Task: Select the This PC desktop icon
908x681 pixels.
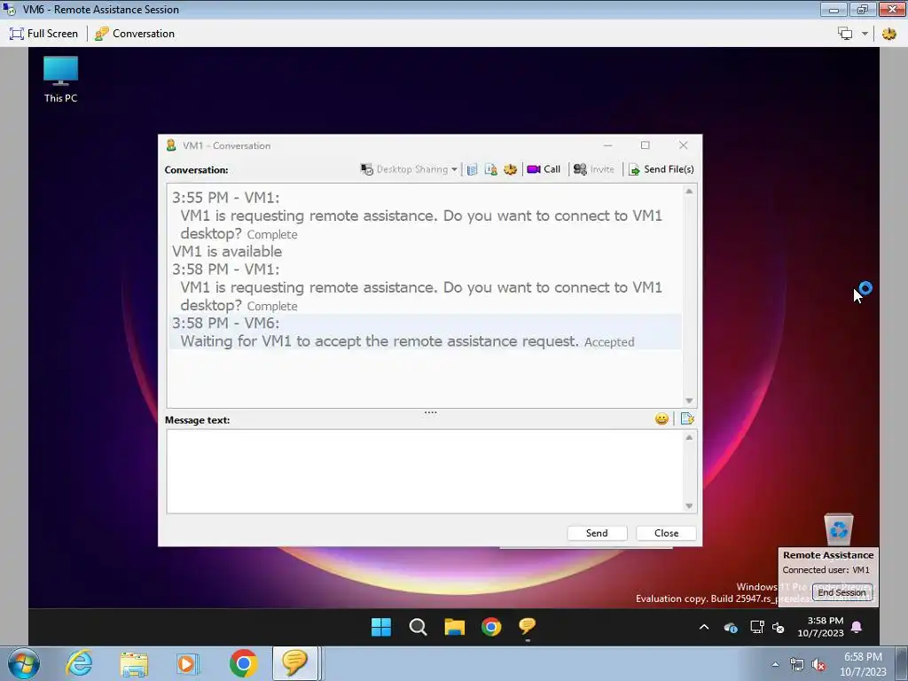Action: pyautogui.click(x=61, y=80)
